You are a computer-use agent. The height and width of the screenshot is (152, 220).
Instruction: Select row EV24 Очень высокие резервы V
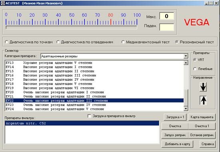(x=94, y=109)
